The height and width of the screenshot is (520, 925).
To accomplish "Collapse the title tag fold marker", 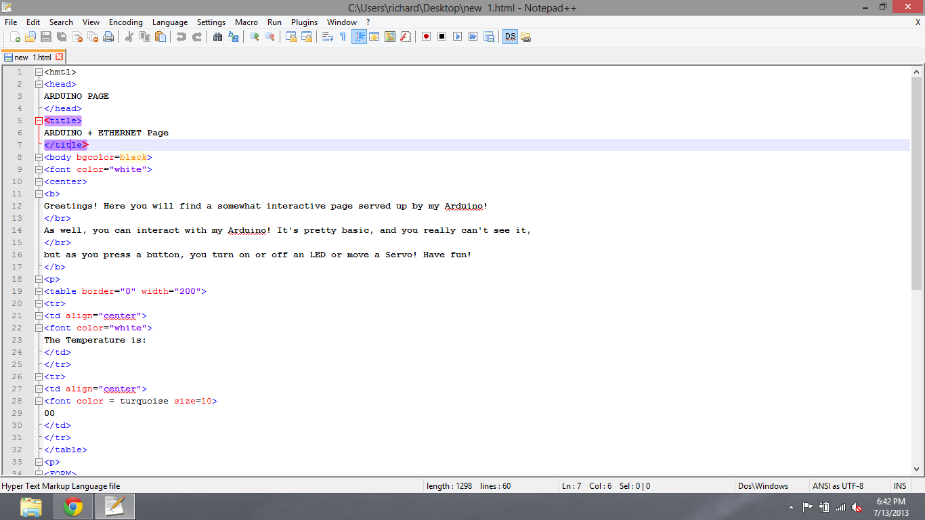I will point(39,121).
